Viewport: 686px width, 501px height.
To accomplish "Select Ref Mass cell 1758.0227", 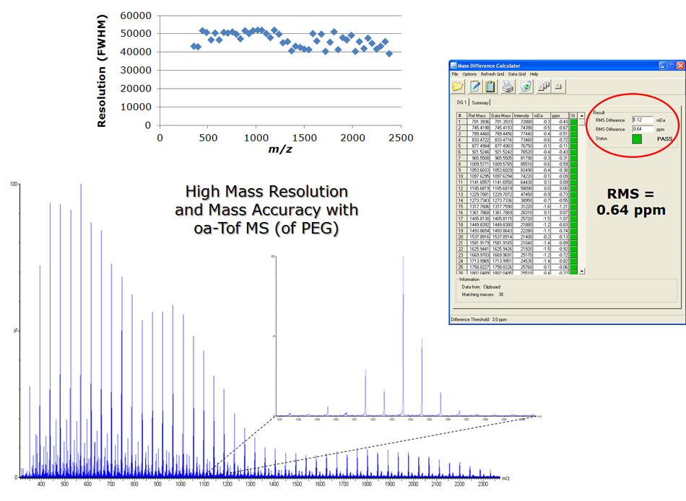I will 478,267.
